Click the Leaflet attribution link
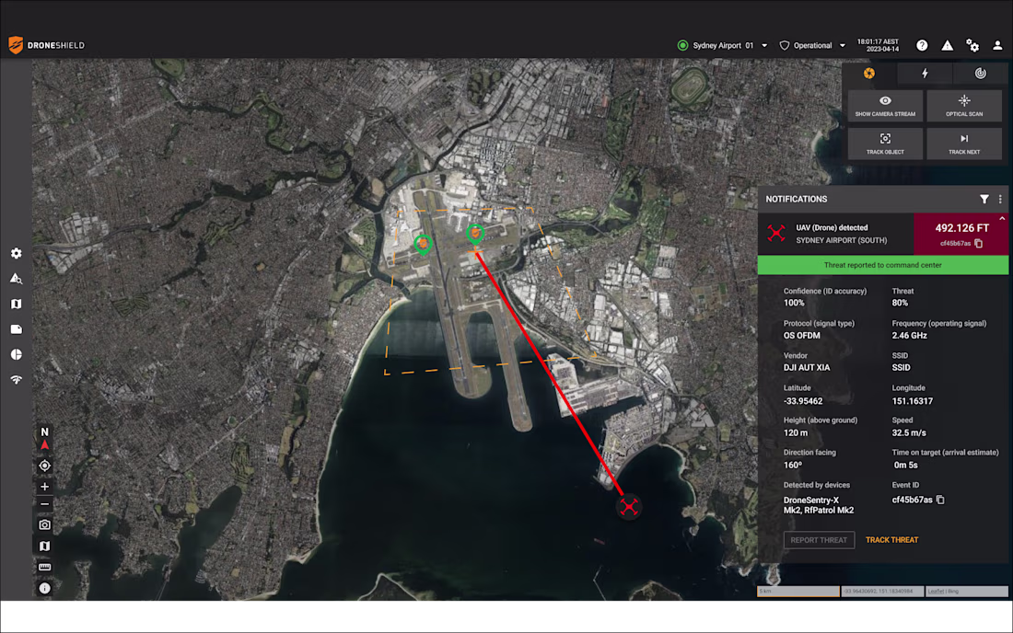The height and width of the screenshot is (633, 1013). [x=935, y=591]
